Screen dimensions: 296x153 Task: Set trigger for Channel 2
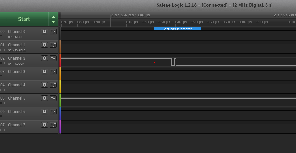coord(53,58)
